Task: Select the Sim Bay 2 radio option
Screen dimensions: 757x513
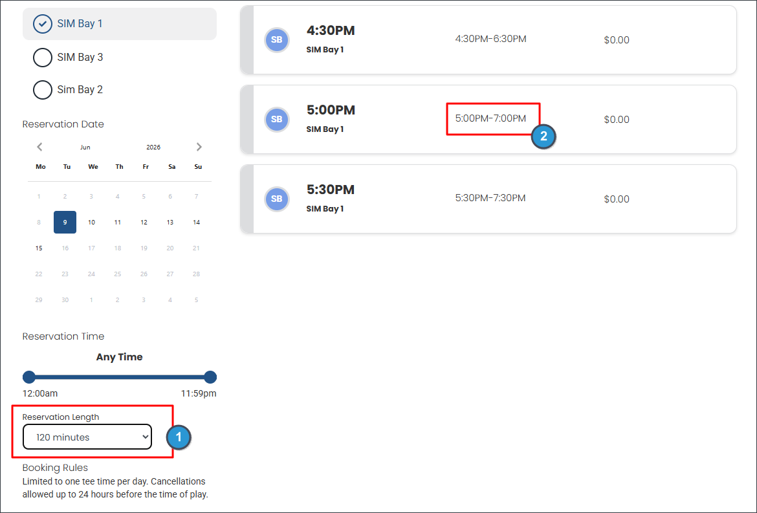Action: [x=68, y=90]
